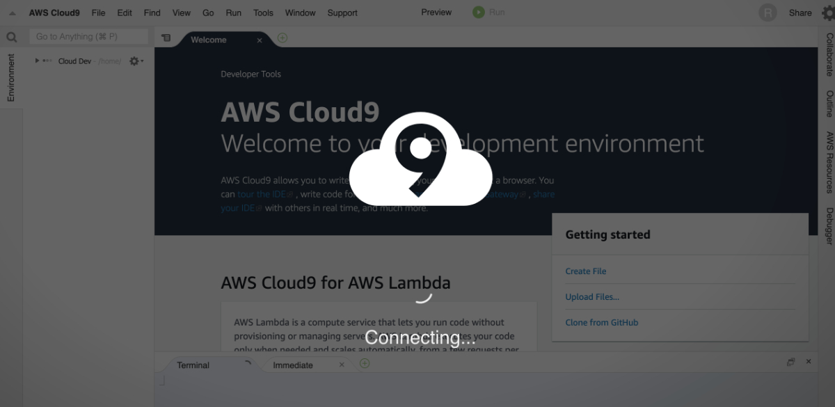Click the Upload Files... link

tap(592, 297)
